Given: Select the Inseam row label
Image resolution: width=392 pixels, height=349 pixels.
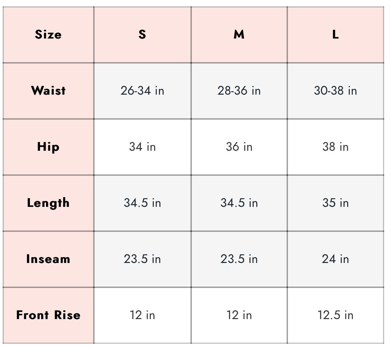Looking at the screenshot, I should [x=48, y=259].
